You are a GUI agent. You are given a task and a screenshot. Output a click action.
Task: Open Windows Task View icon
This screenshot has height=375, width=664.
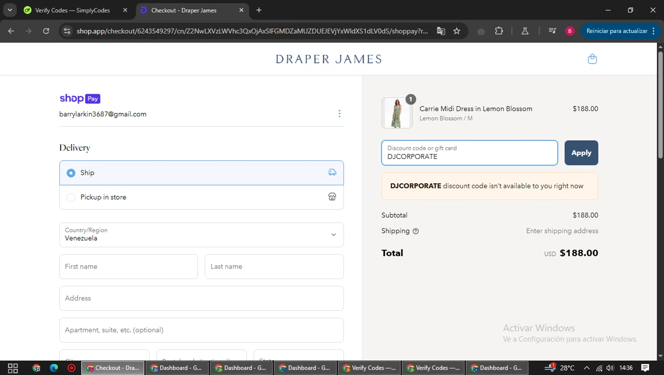(13, 368)
